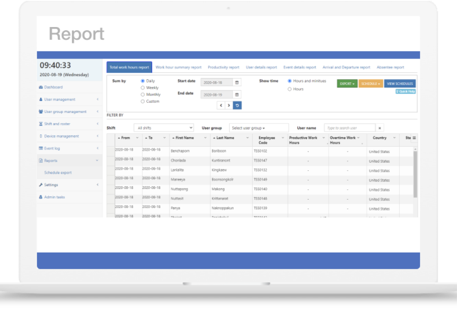457x309 pixels.
Task: Select the Monthly sum-by option
Action: click(x=143, y=95)
